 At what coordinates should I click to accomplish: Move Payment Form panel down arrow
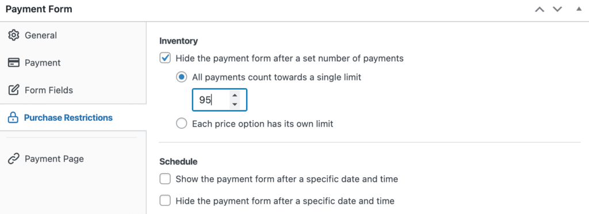click(x=557, y=9)
